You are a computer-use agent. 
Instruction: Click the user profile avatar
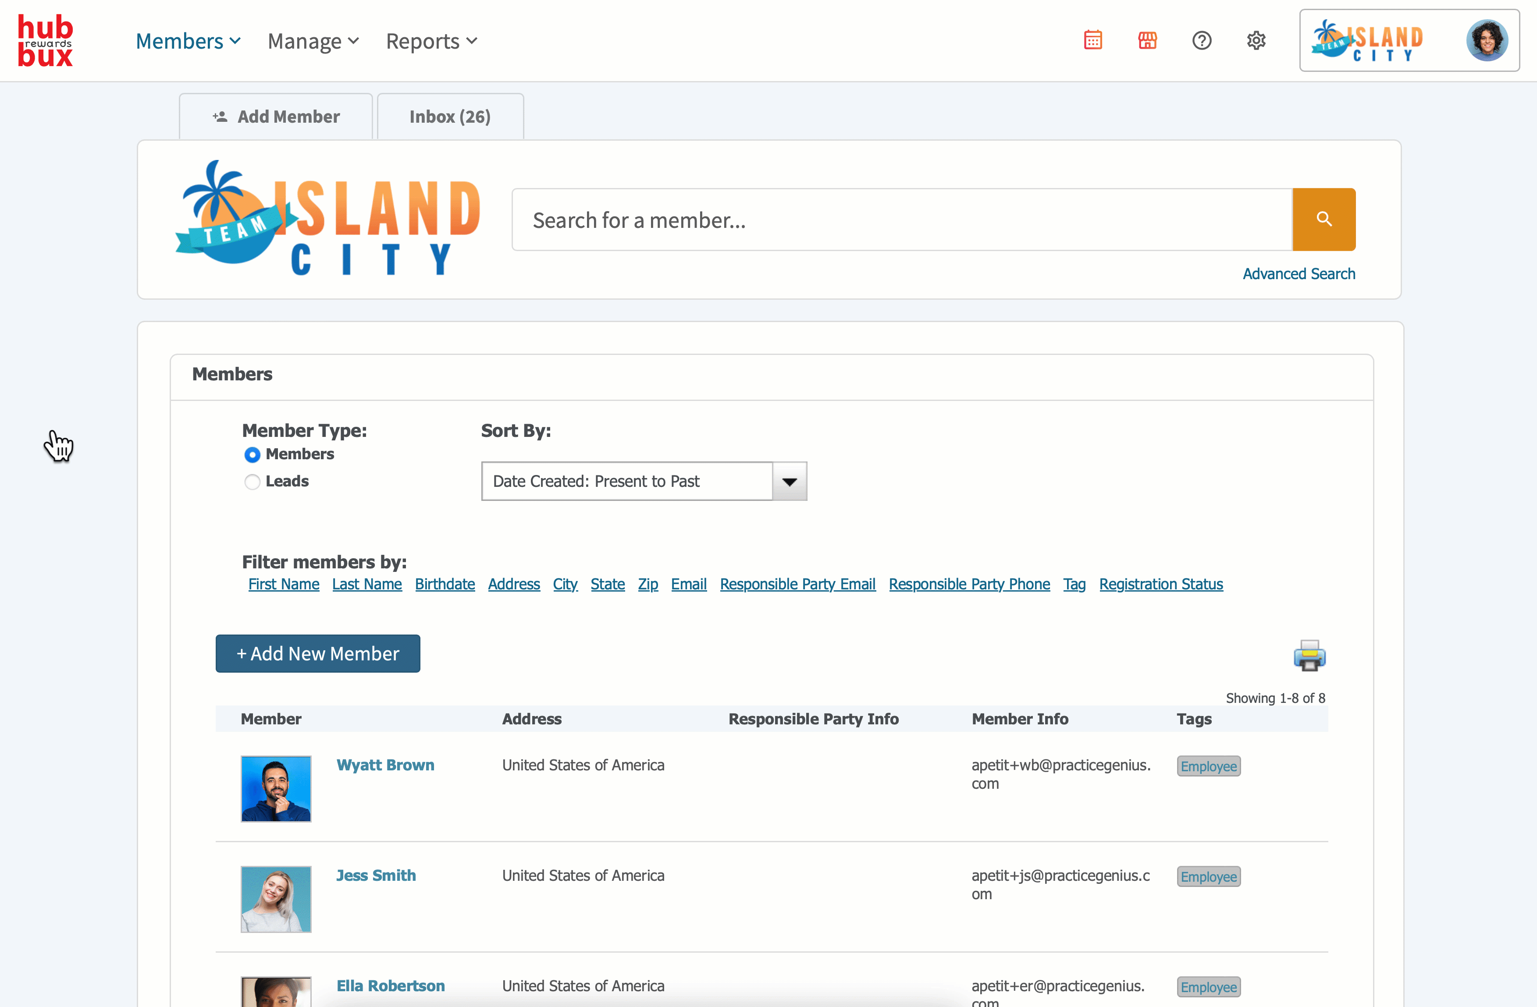[x=1487, y=41]
